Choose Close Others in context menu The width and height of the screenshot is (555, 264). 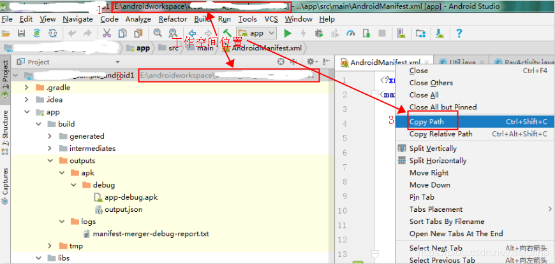coord(474,83)
